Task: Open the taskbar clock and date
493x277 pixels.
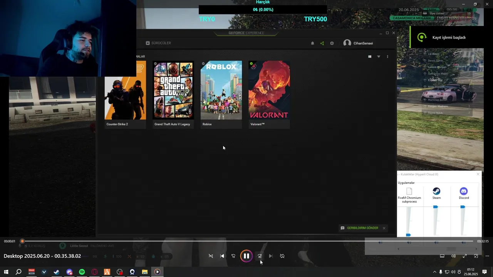Action: pyautogui.click(x=471, y=272)
